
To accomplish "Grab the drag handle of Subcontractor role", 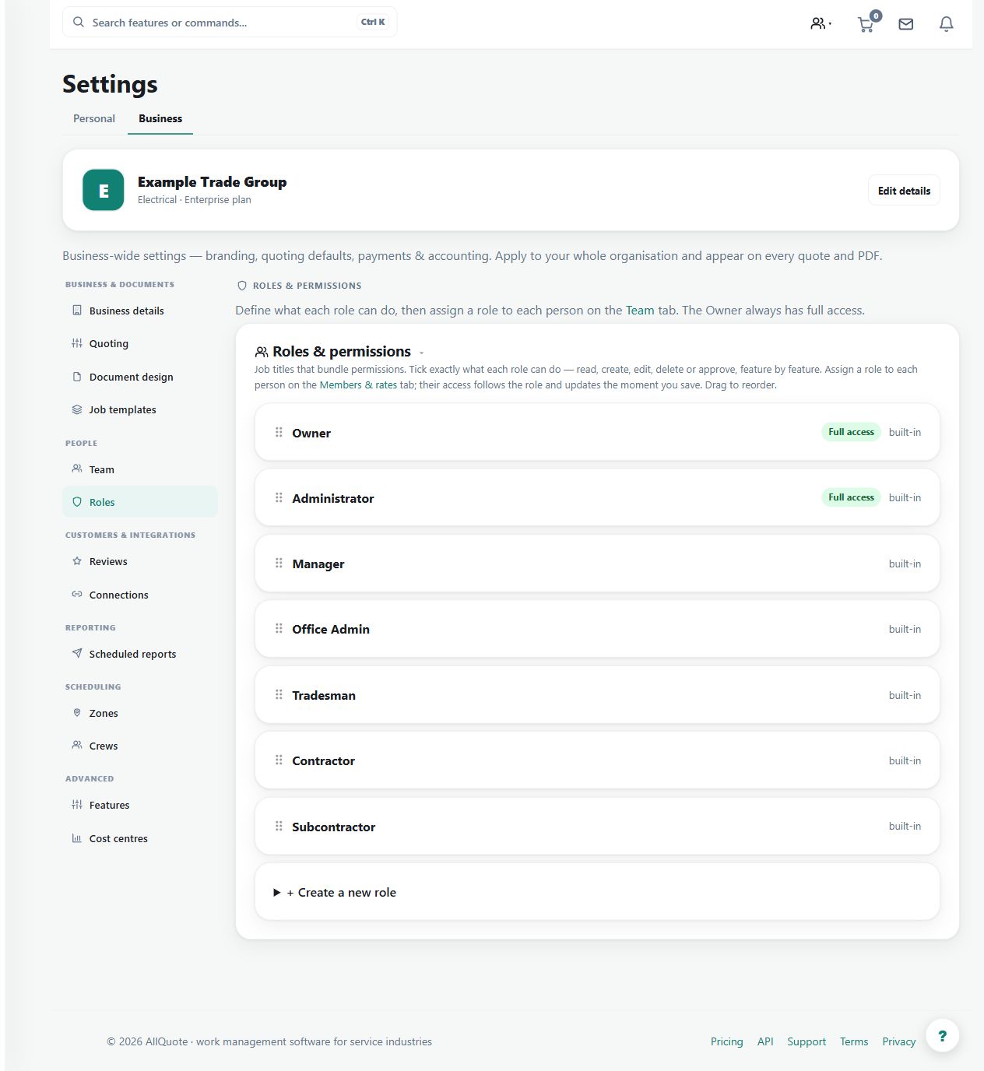I will pyautogui.click(x=279, y=826).
